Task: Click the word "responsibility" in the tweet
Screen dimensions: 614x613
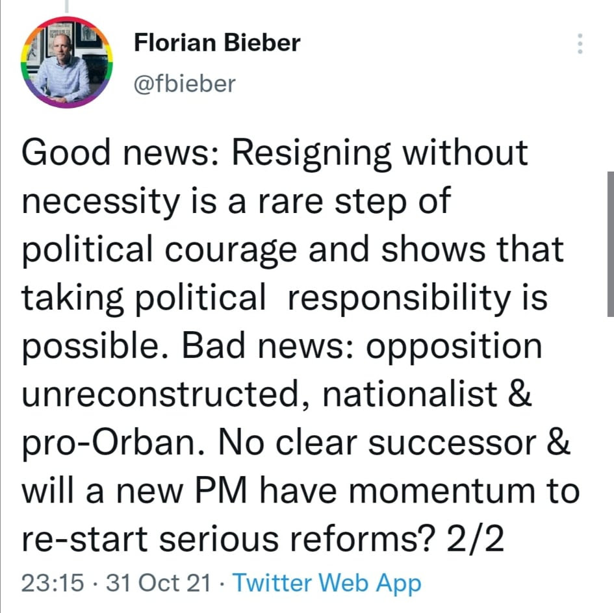Action: click(x=400, y=299)
